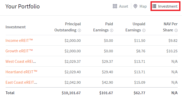Click the total principal $10,101.67 value
This screenshot has height=98, width=182.
click(71, 93)
